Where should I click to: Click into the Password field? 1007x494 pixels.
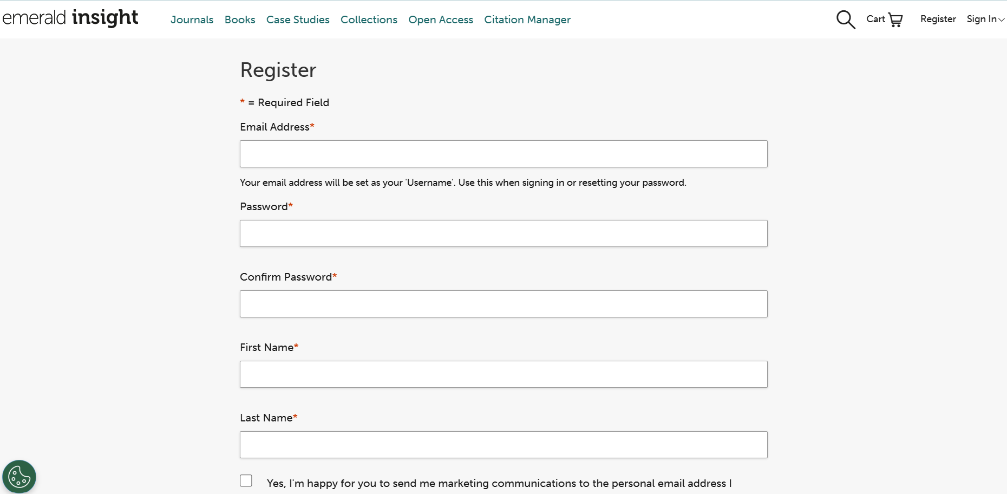click(503, 233)
